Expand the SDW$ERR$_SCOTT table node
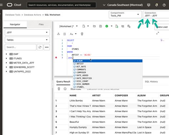The image size is (169, 135). [x=6, y=67]
